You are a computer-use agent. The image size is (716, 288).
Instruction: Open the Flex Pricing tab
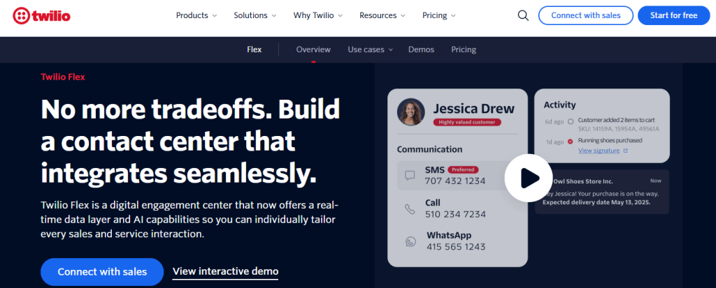point(464,50)
